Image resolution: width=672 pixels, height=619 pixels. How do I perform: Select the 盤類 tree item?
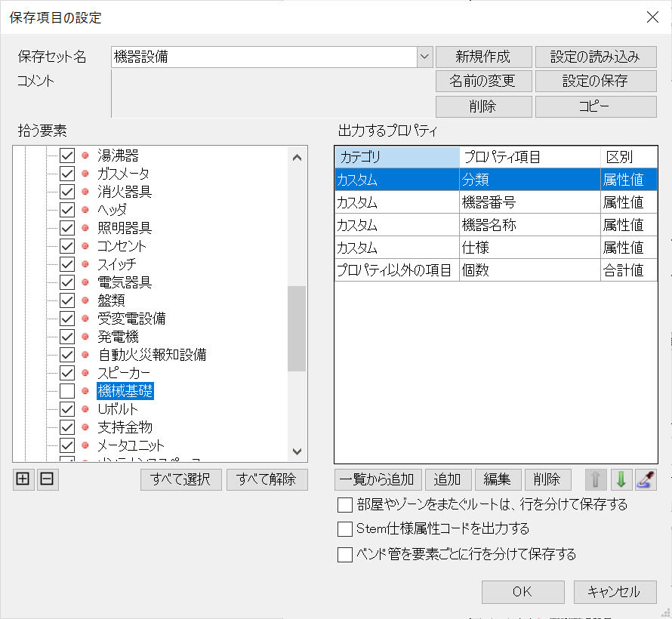pyautogui.click(x=111, y=300)
